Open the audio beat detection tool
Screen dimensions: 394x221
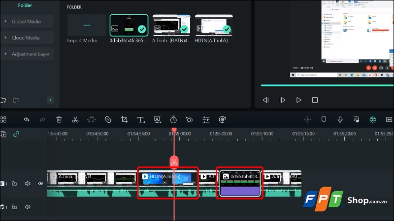(92, 120)
